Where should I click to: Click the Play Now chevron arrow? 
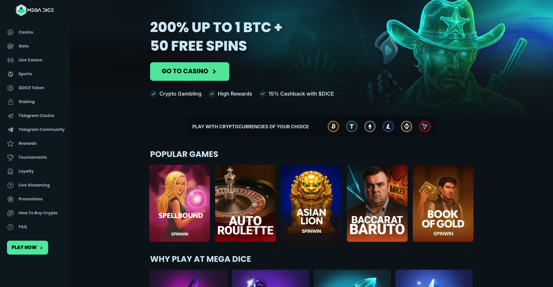click(41, 248)
